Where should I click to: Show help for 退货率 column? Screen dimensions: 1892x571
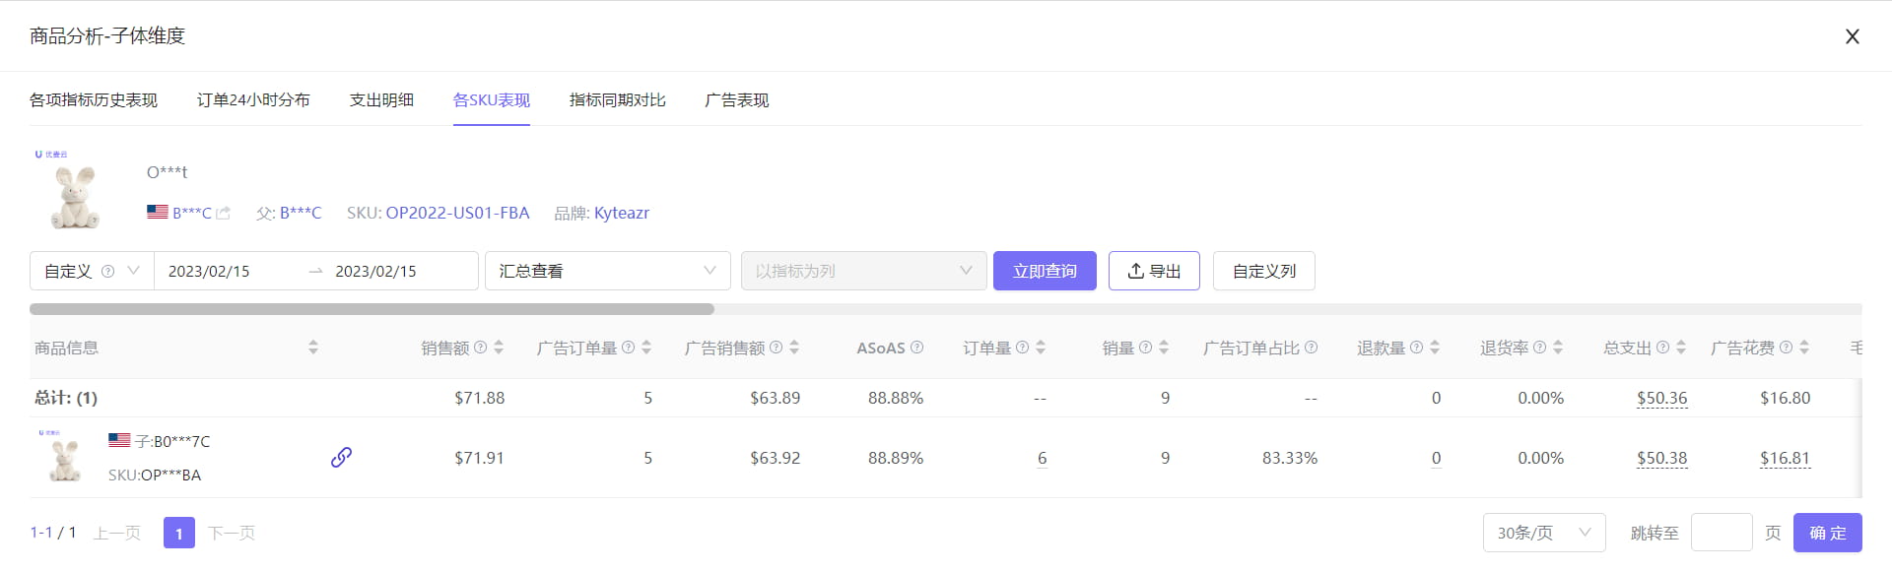tap(1540, 348)
